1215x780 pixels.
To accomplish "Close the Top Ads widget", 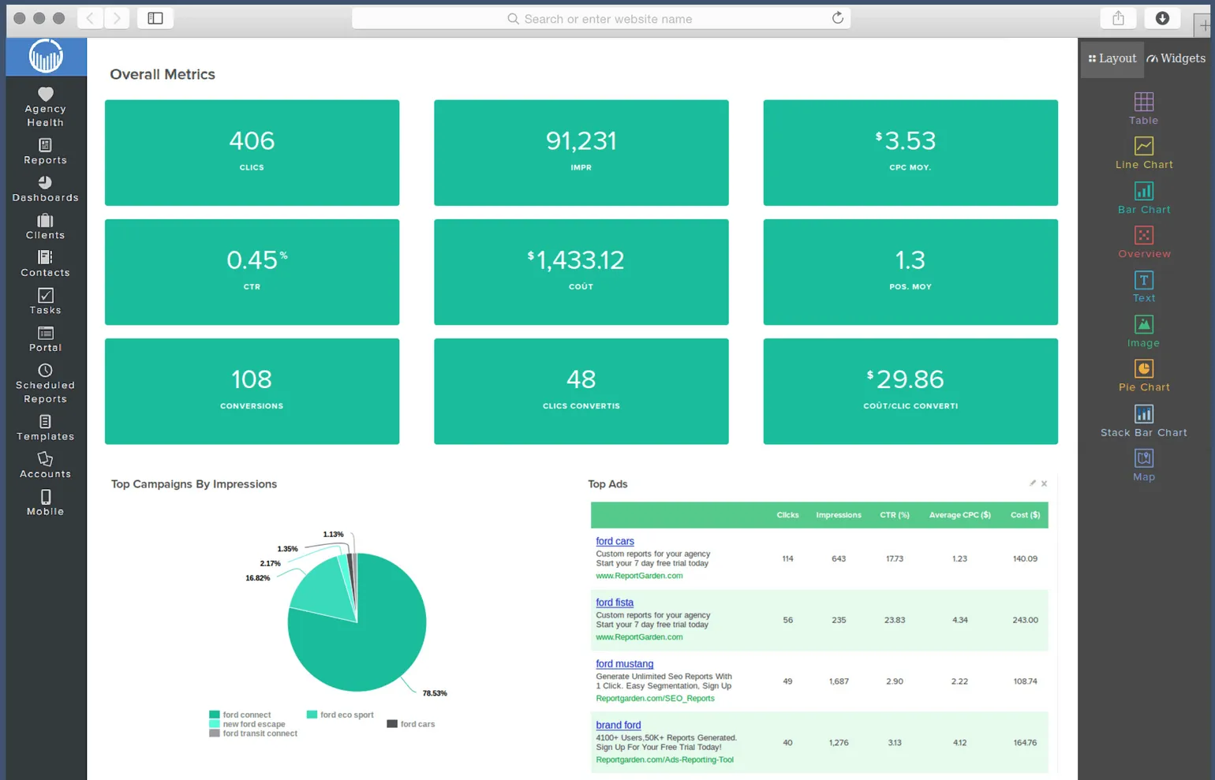I will 1043,483.
